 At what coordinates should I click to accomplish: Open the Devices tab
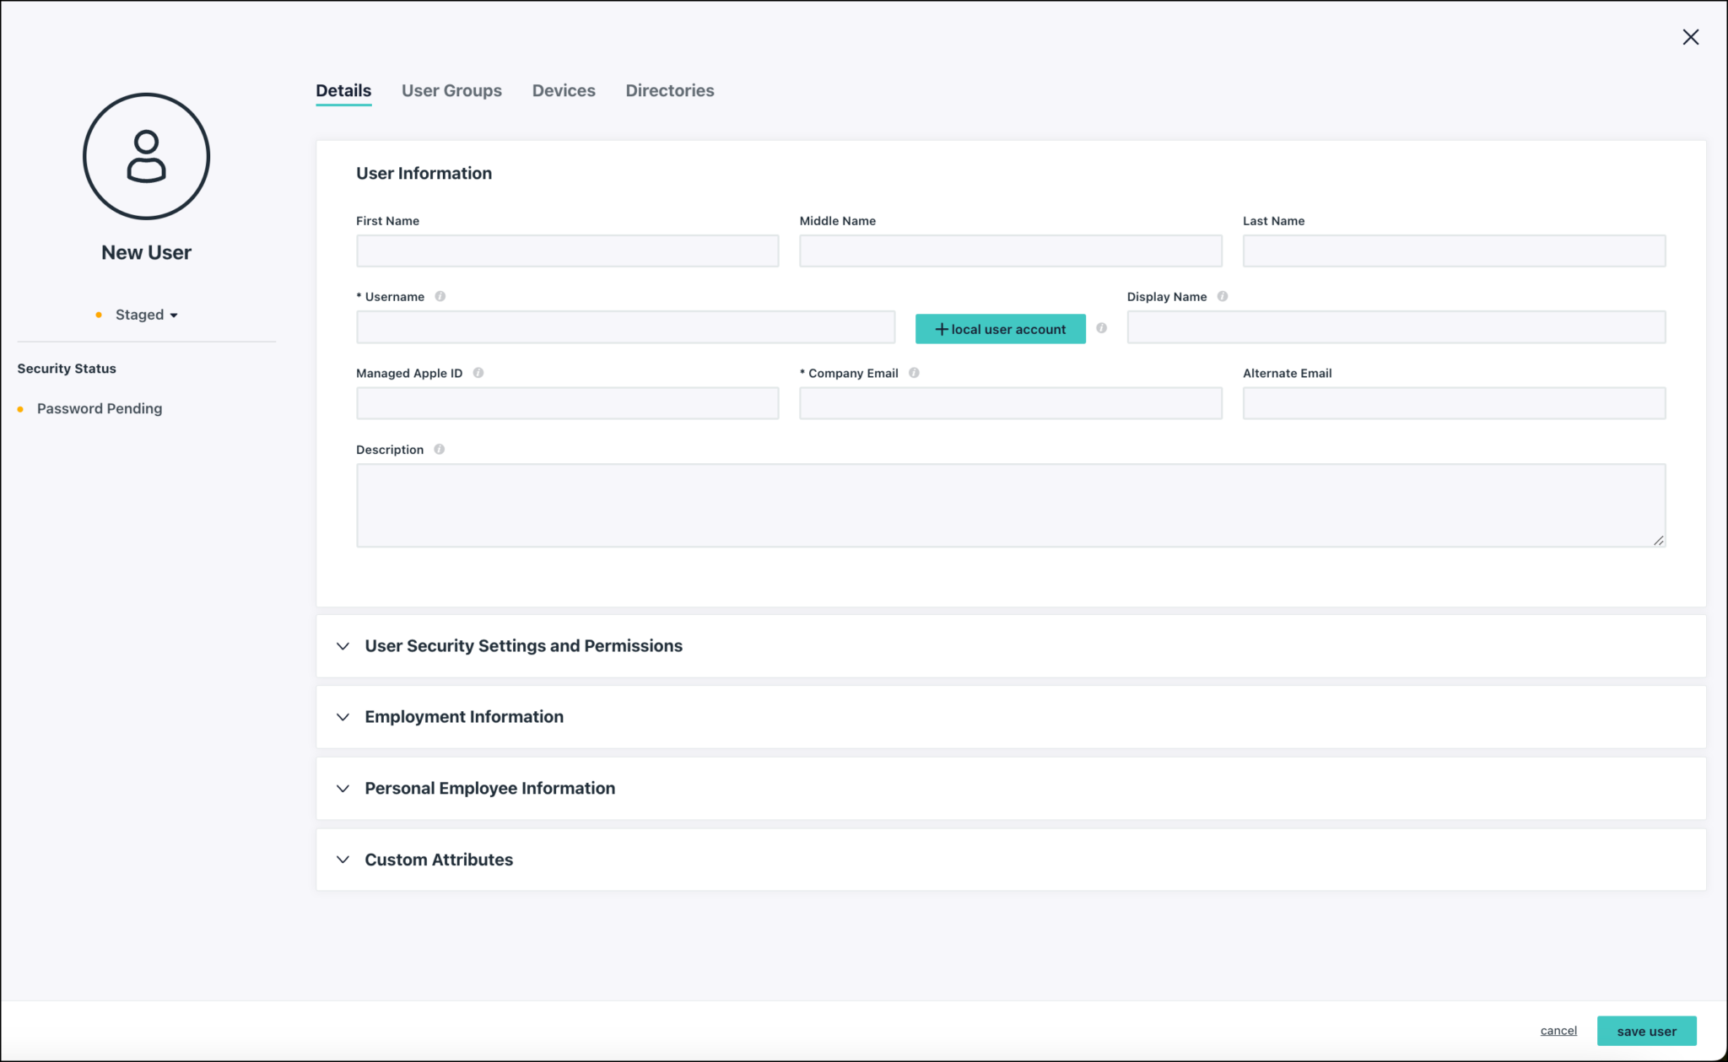click(x=563, y=90)
